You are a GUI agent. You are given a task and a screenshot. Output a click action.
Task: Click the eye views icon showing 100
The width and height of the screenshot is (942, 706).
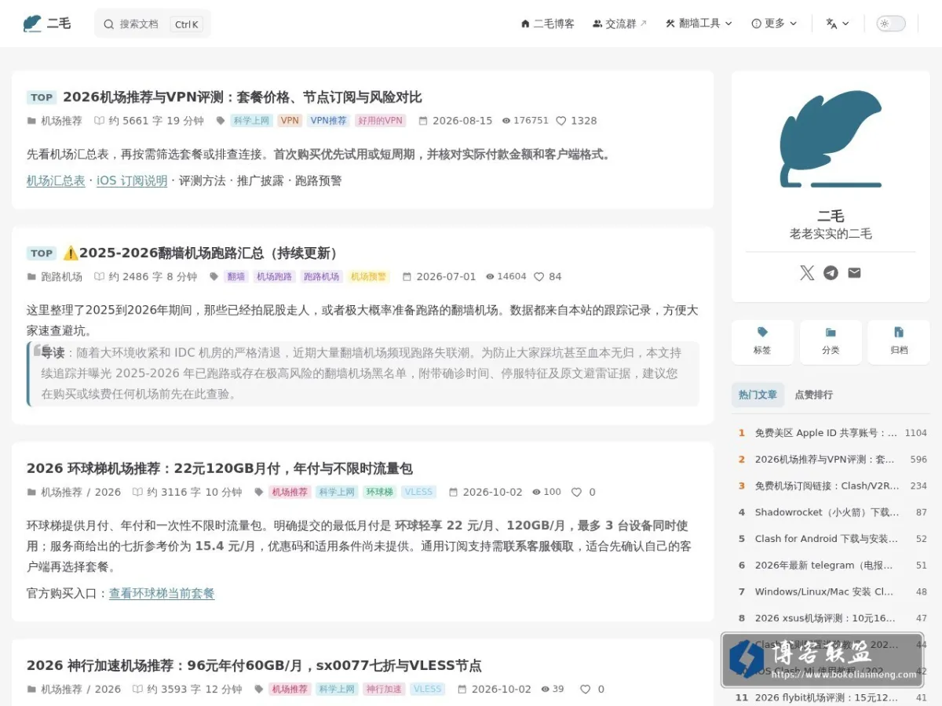[x=536, y=493]
